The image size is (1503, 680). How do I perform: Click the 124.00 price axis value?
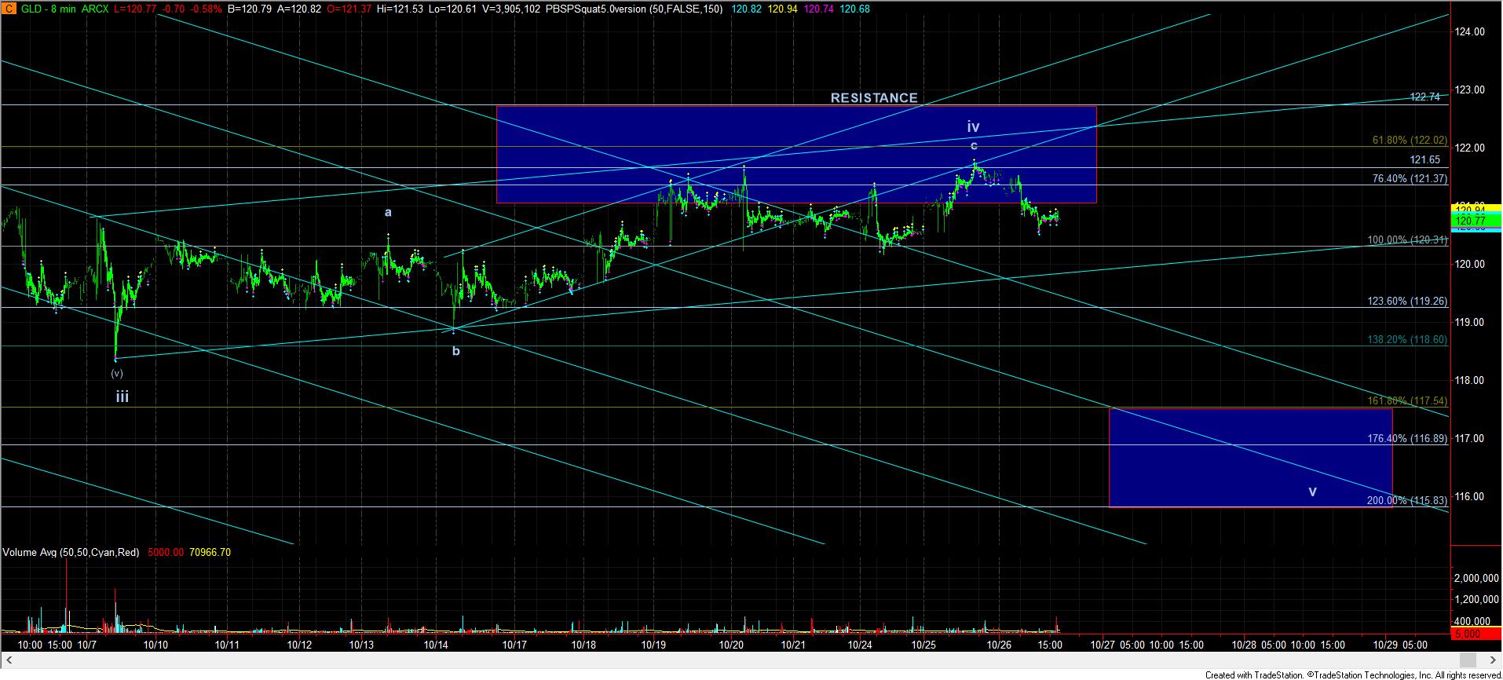pyautogui.click(x=1470, y=32)
